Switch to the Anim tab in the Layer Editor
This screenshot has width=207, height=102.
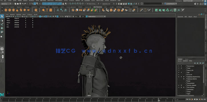(186, 59)
